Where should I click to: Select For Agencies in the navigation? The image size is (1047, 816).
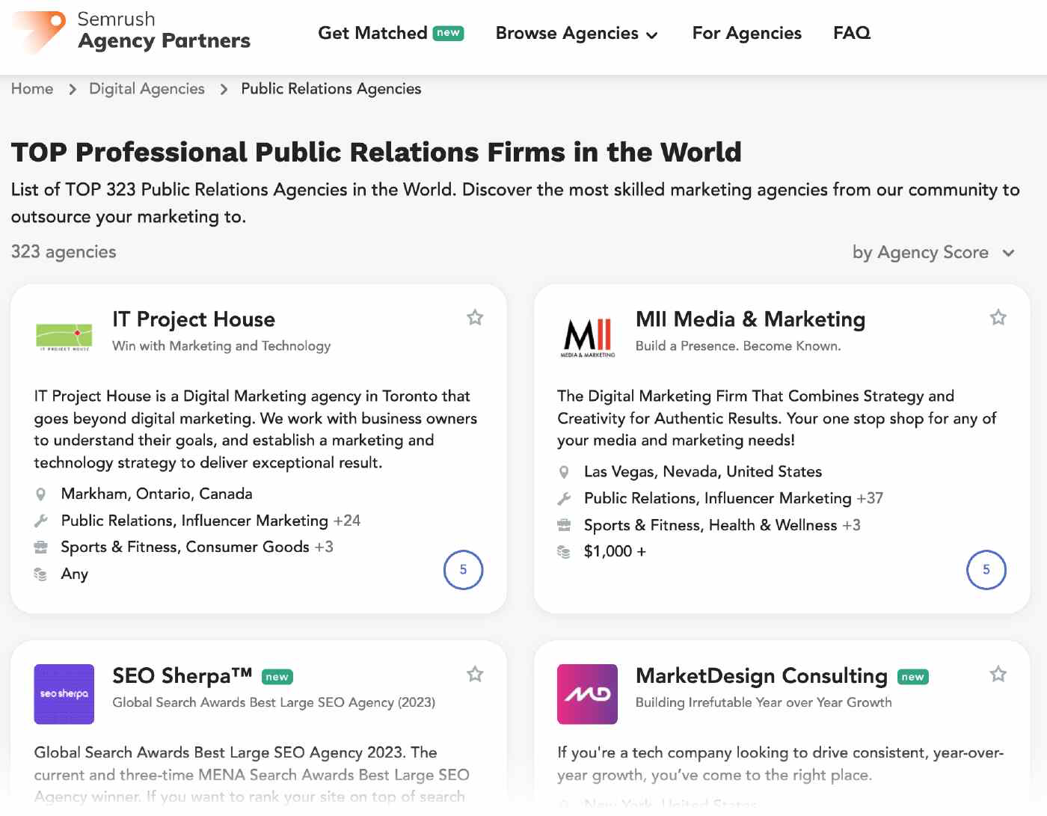pyautogui.click(x=746, y=33)
